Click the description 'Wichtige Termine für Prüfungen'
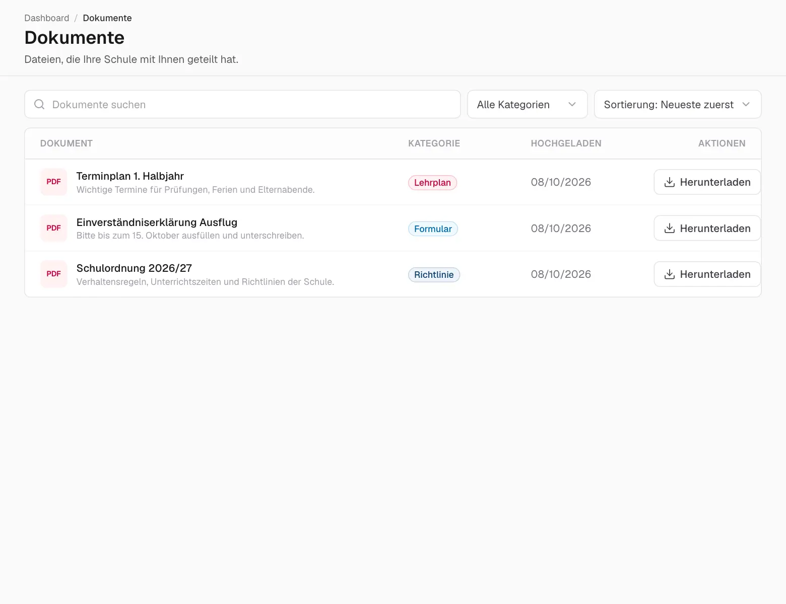Viewport: 786px width, 604px height. tap(195, 190)
